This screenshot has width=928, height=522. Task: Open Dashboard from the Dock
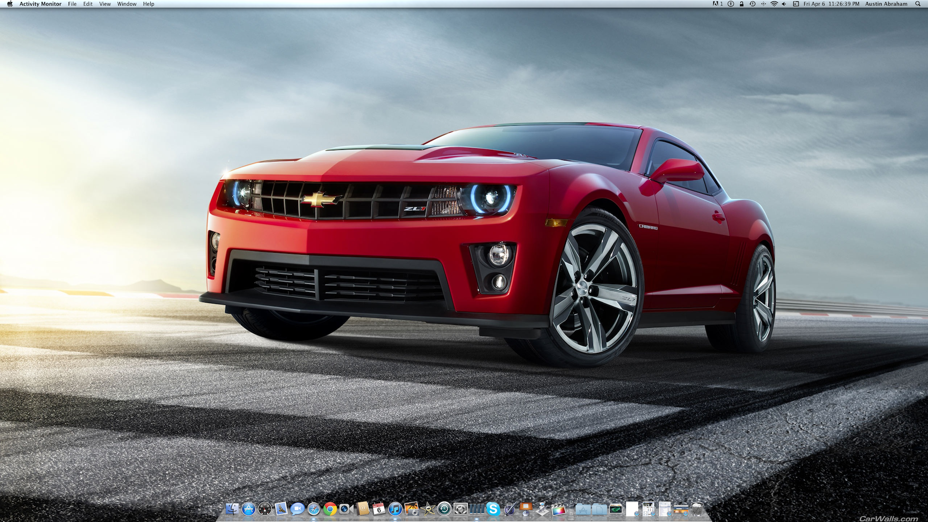coord(265,508)
